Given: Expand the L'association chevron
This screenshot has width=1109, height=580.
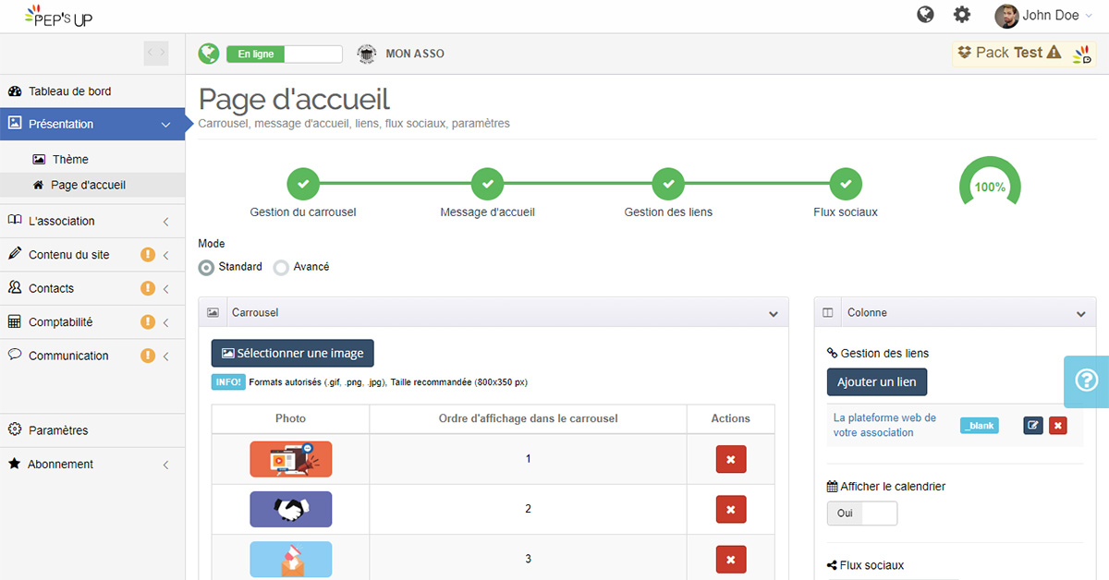Looking at the screenshot, I should click(x=165, y=222).
